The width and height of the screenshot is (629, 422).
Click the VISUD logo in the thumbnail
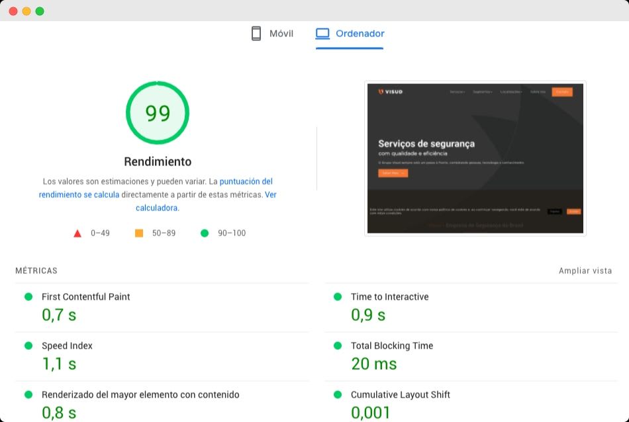point(391,92)
